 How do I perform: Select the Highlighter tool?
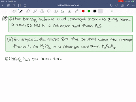pyautogui.click(x=35, y=11)
